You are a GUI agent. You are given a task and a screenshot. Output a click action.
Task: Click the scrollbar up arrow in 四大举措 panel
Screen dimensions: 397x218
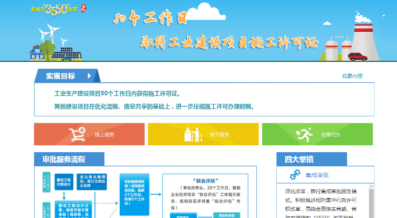click(x=371, y=186)
